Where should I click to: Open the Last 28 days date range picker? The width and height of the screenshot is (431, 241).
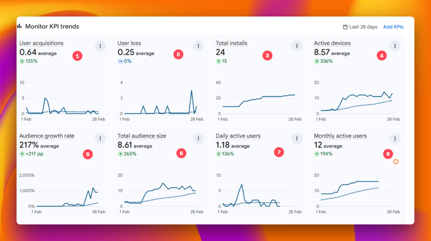click(x=360, y=27)
